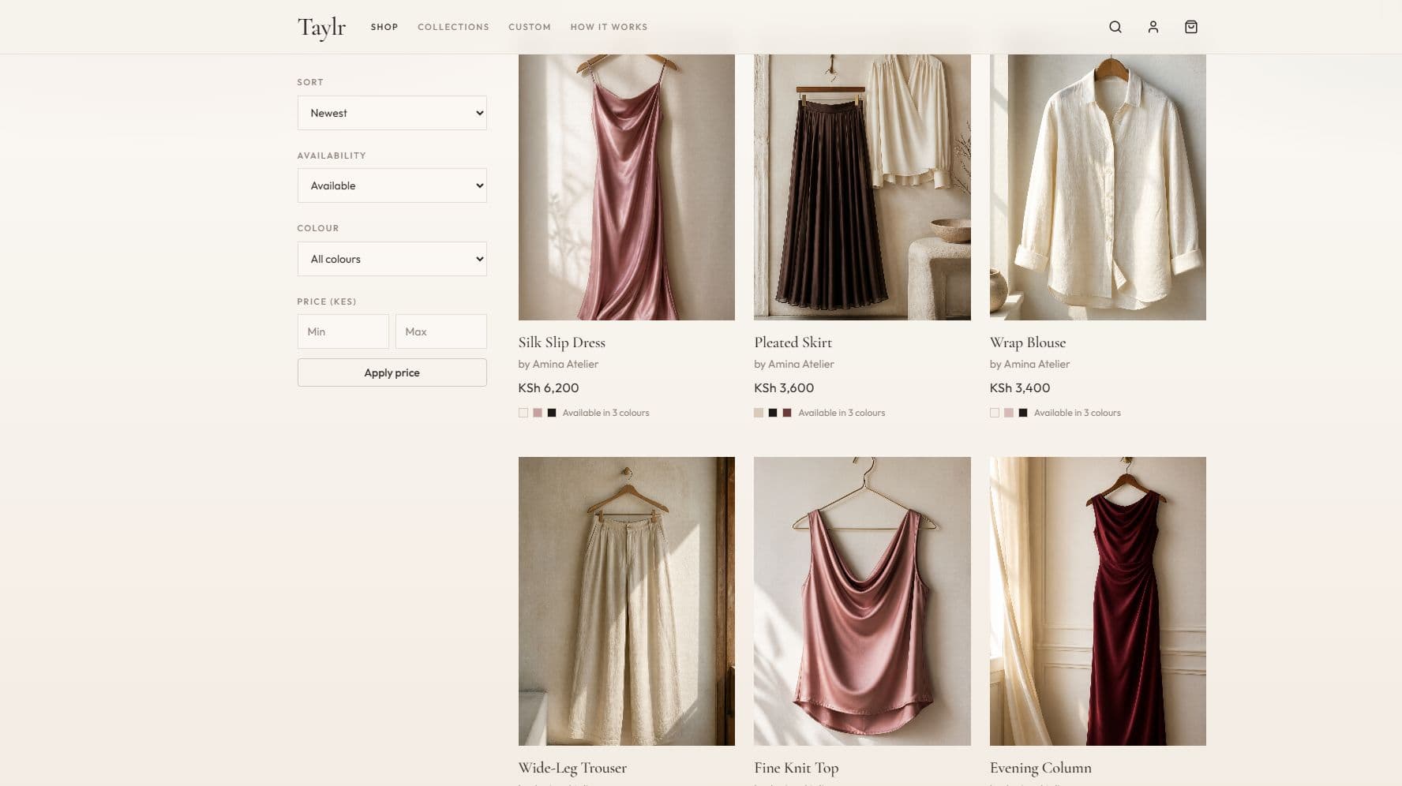Viewport: 1402px width, 786px height.
Task: Click "by Amina Atelier" under Pleated Skirt
Action: [794, 364]
